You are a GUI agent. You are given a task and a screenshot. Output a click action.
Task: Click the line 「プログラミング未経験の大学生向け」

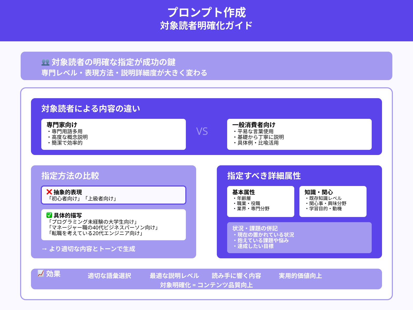click(93, 222)
